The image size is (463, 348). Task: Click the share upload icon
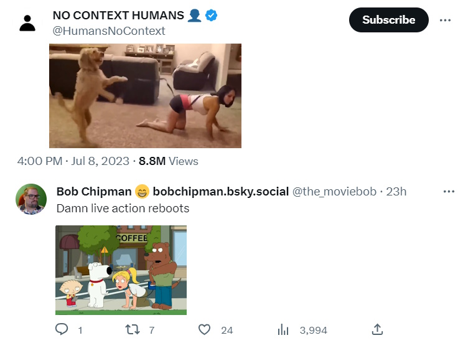tap(376, 329)
